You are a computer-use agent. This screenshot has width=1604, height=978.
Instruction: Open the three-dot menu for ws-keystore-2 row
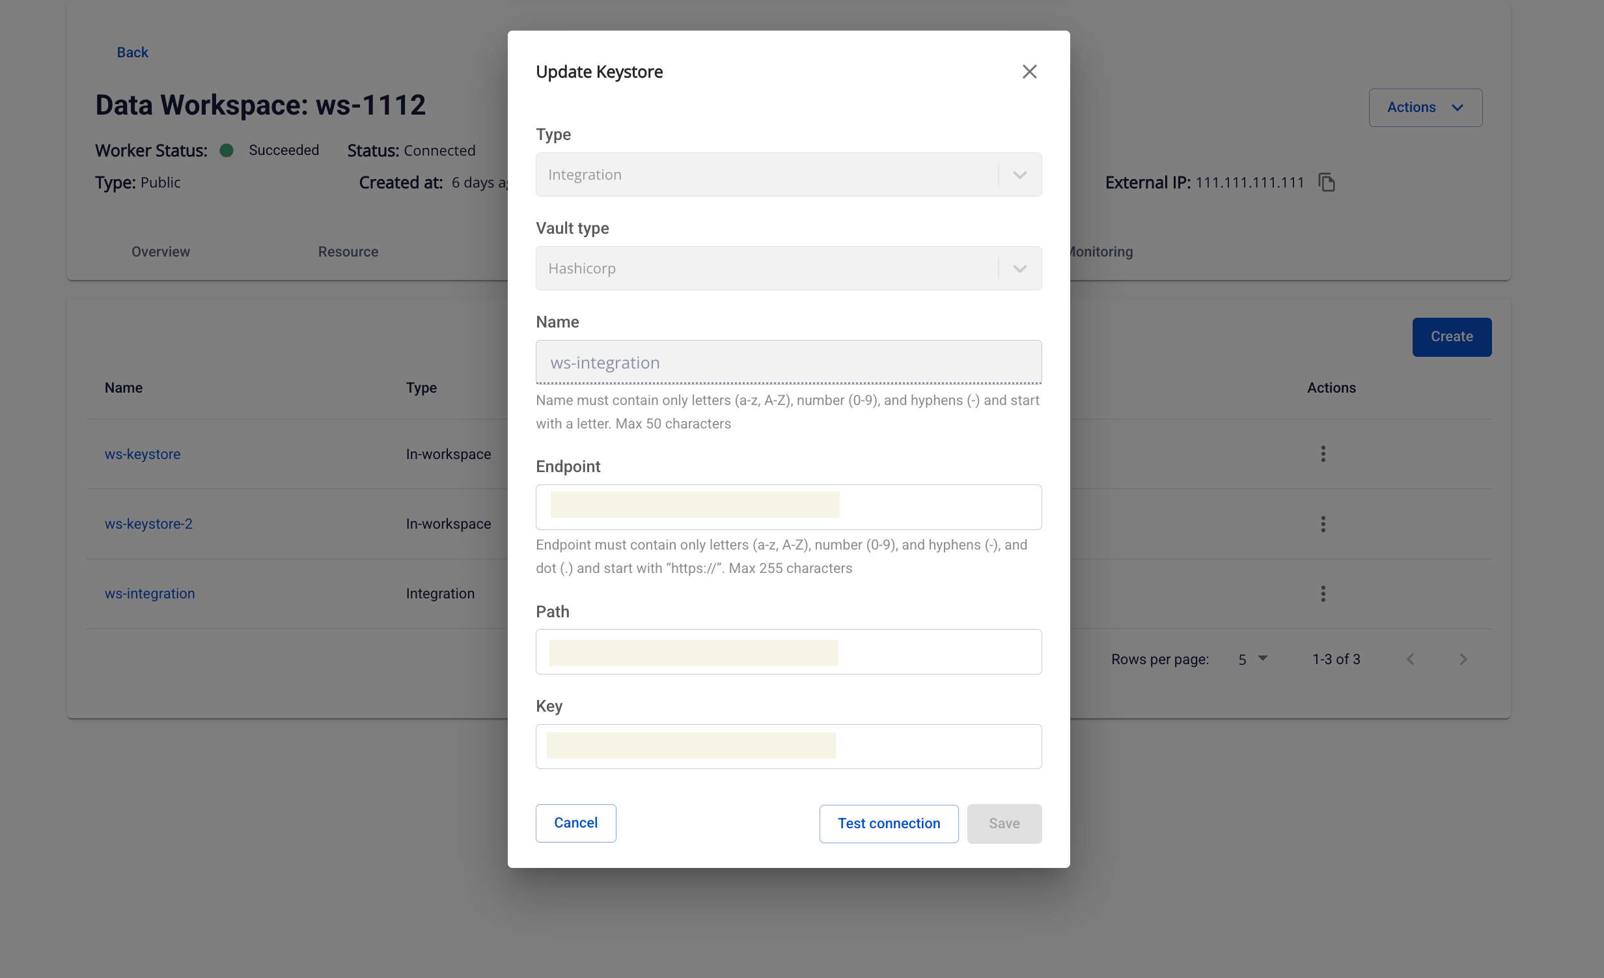click(x=1323, y=524)
